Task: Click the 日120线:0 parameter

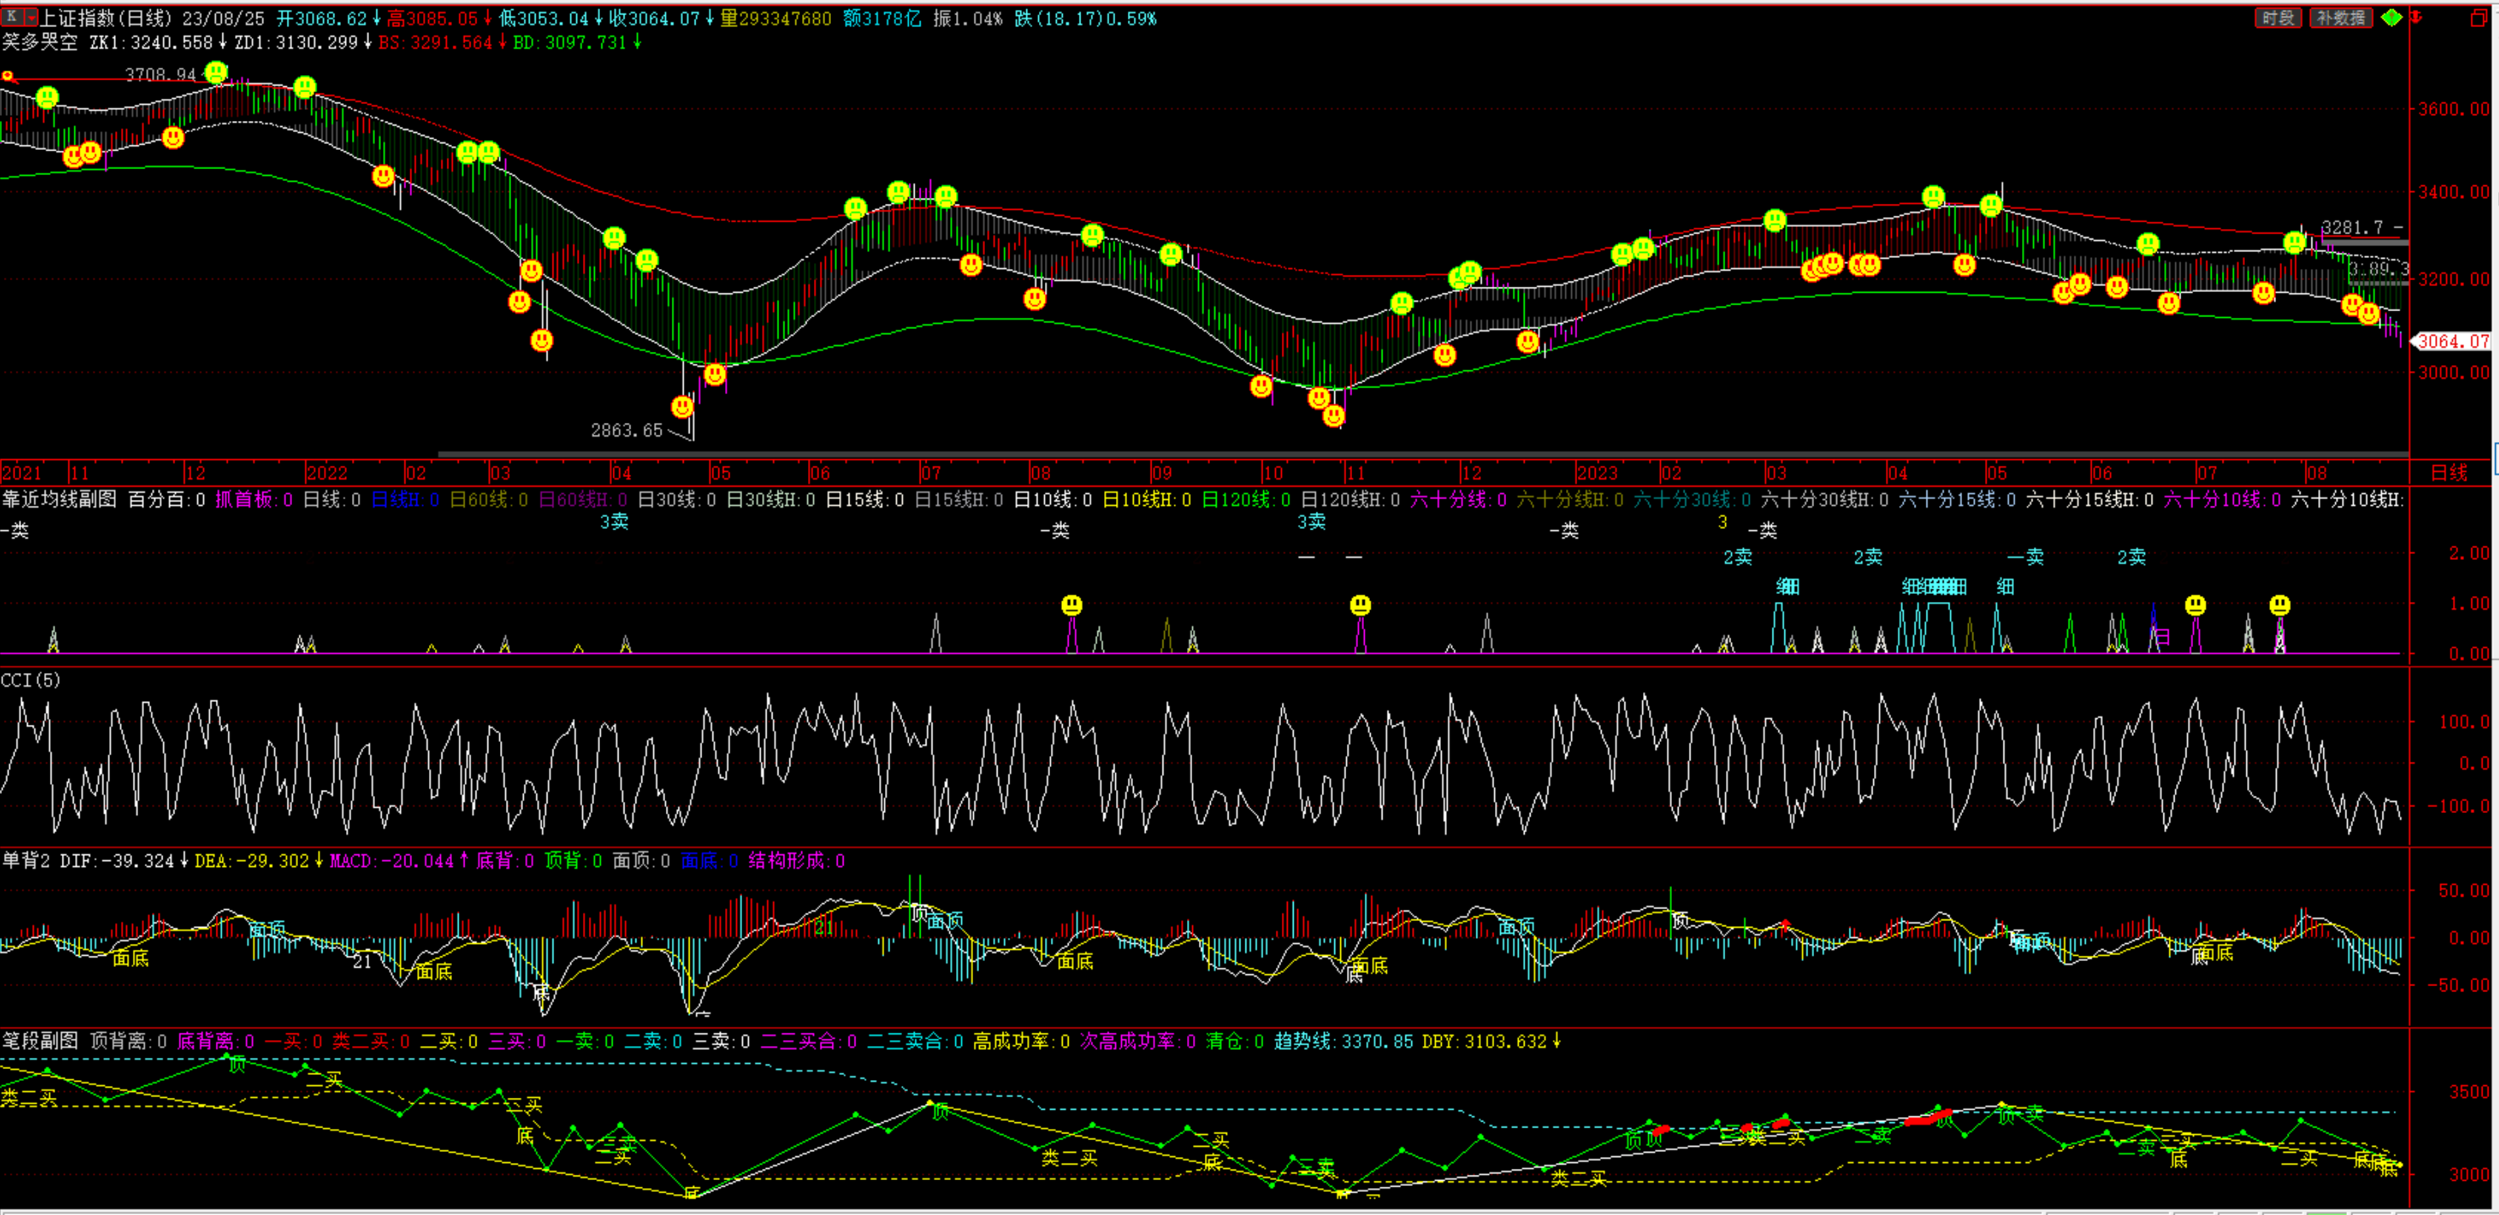Action: point(1247,499)
